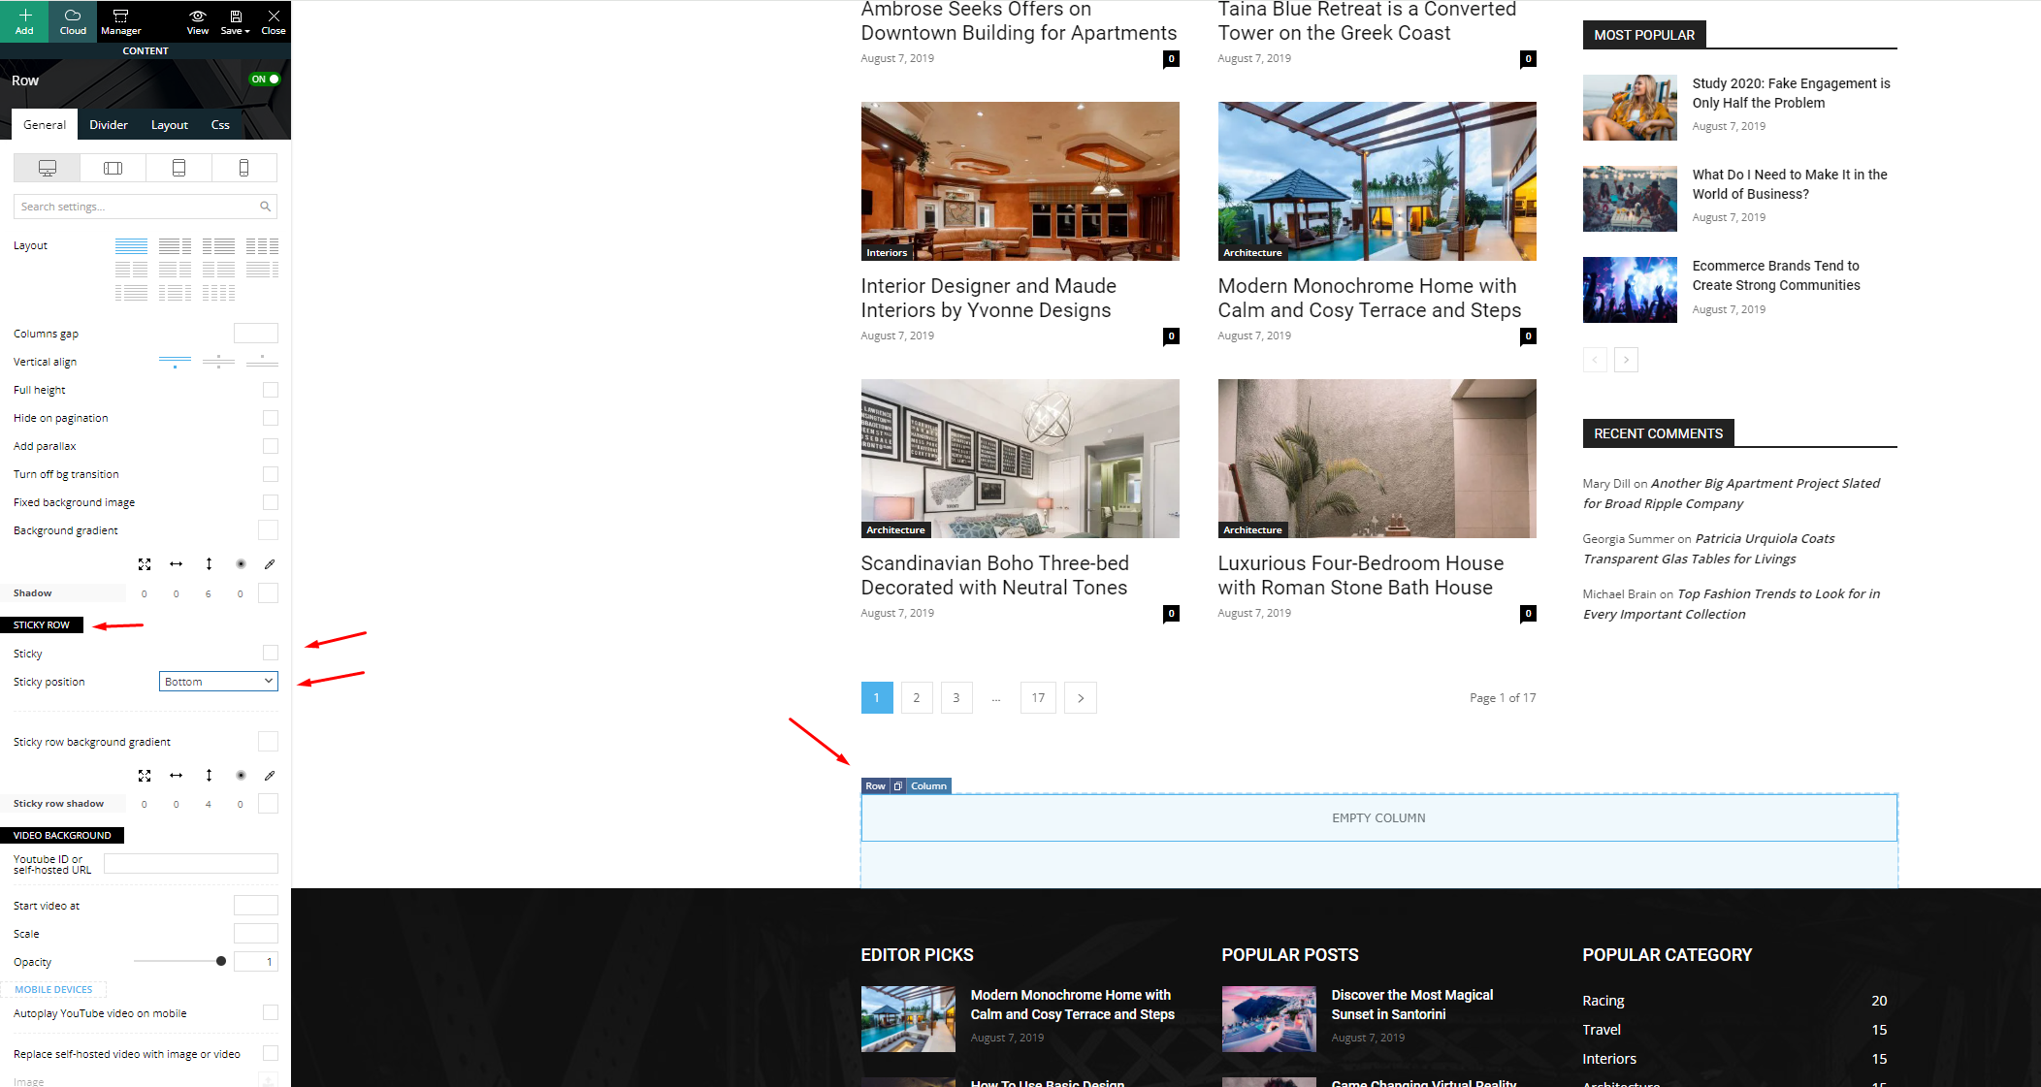Select the phone viewport icon
The image size is (2041, 1087).
(x=243, y=168)
